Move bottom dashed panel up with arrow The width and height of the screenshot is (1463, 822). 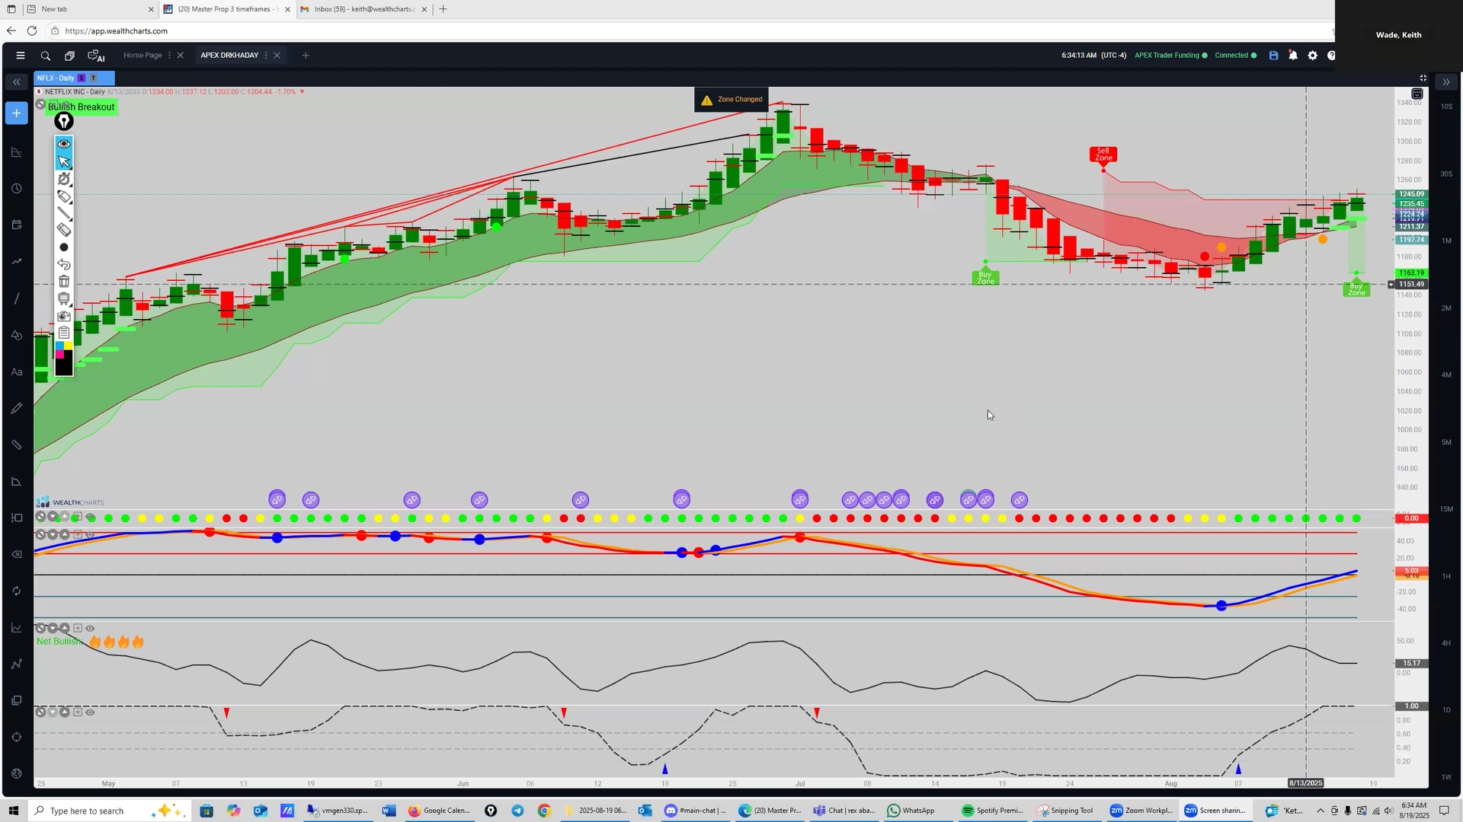[65, 712]
